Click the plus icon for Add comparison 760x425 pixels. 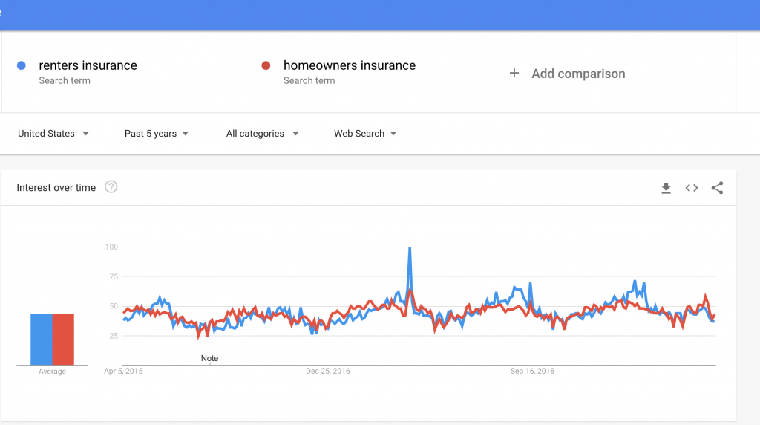[x=514, y=74]
